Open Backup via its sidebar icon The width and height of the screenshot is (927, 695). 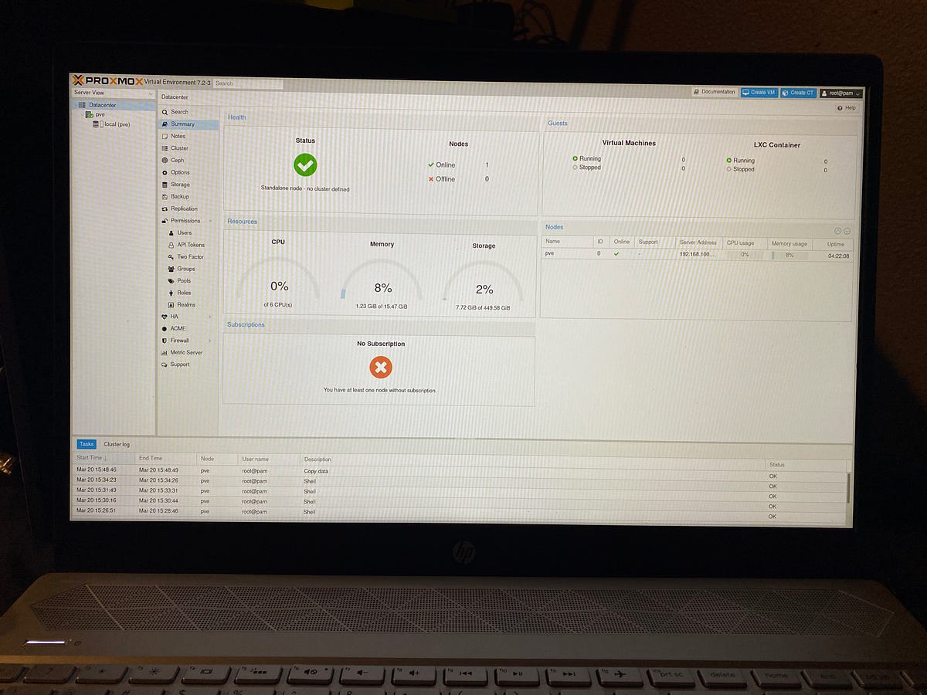pyautogui.click(x=164, y=196)
